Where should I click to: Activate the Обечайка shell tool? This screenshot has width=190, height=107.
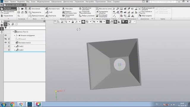67,9
